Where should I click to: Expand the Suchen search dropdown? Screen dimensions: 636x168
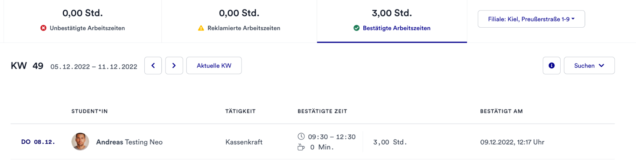(x=589, y=65)
